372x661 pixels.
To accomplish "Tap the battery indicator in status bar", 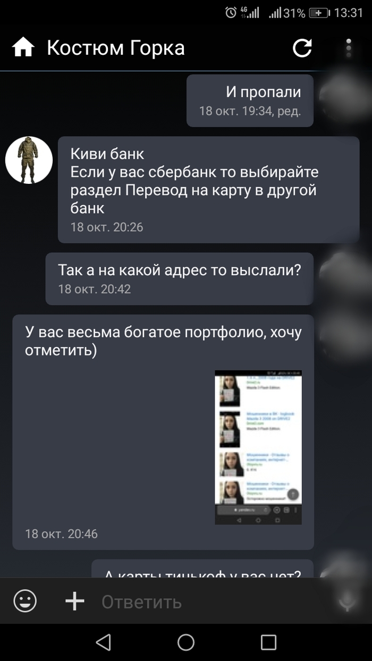I will pyautogui.click(x=319, y=13).
